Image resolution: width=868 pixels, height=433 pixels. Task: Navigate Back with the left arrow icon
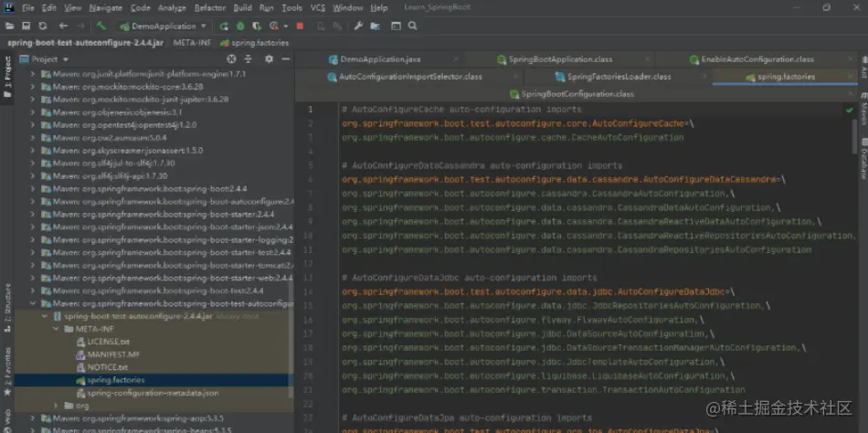[x=63, y=26]
